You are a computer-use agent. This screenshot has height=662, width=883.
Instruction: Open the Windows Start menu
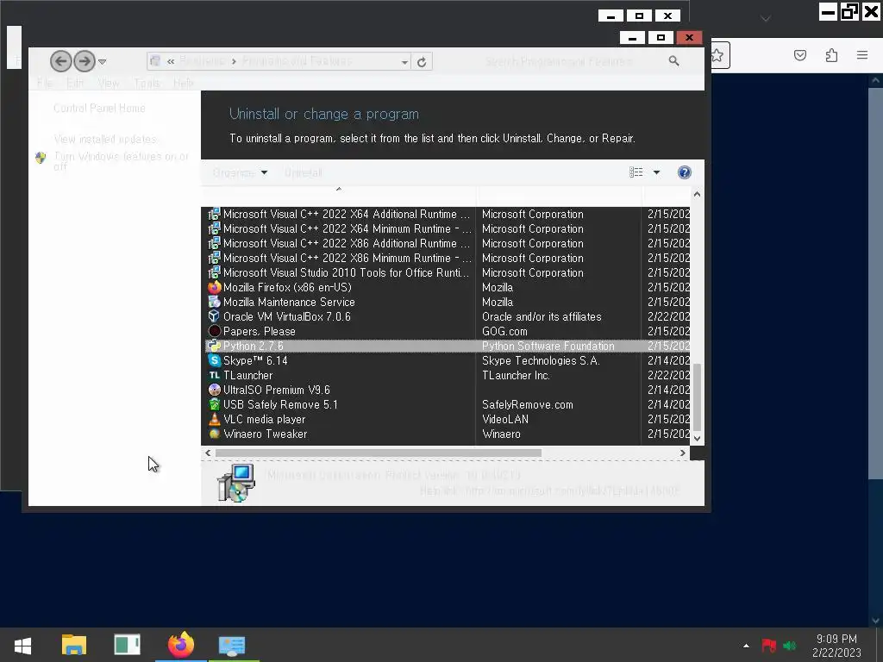23,645
